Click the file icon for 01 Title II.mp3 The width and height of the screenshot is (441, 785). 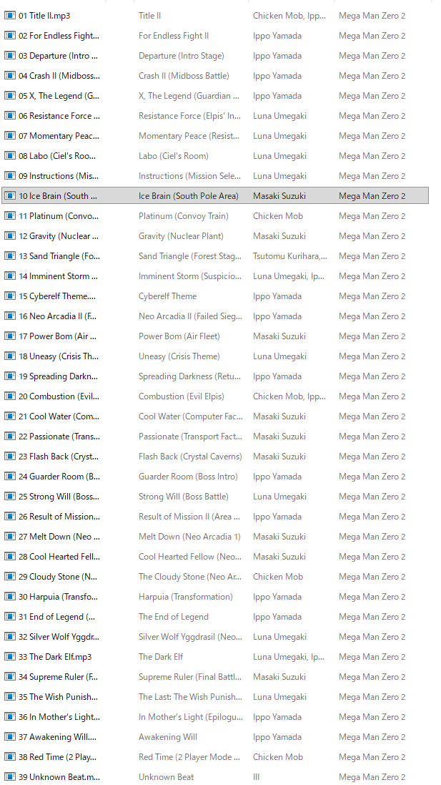point(9,16)
